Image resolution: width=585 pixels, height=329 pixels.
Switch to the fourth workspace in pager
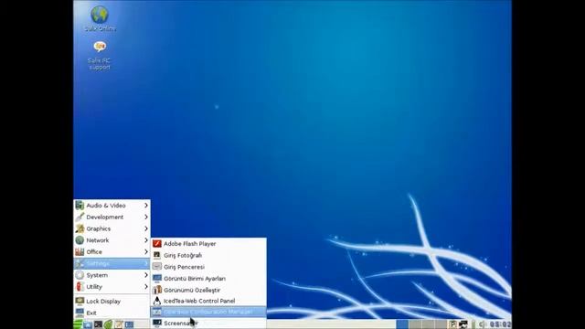click(x=441, y=324)
